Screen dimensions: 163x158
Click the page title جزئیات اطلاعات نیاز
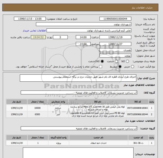pyautogui.click(x=142, y=8)
